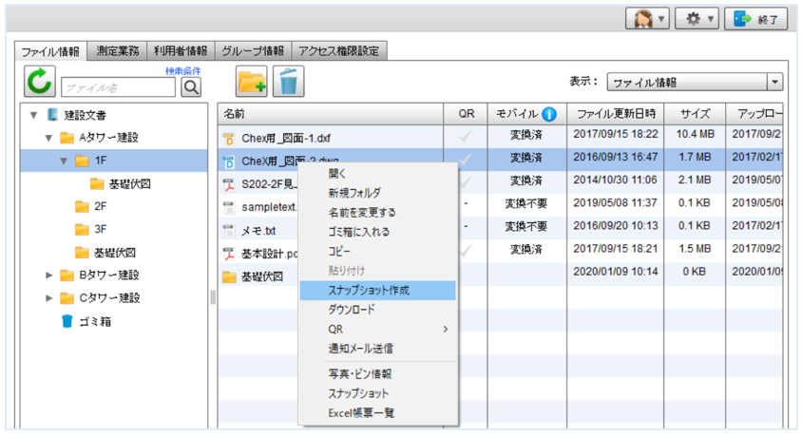
Task: Click the green refresh icon
Action: pyautogui.click(x=40, y=83)
